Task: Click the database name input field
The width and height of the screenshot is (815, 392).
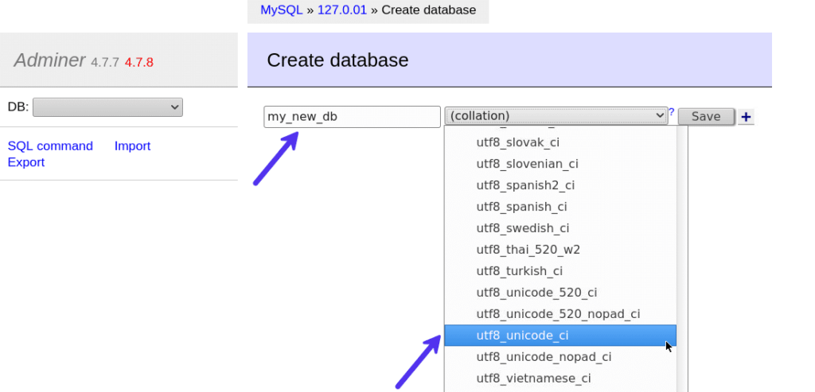Action: [352, 117]
